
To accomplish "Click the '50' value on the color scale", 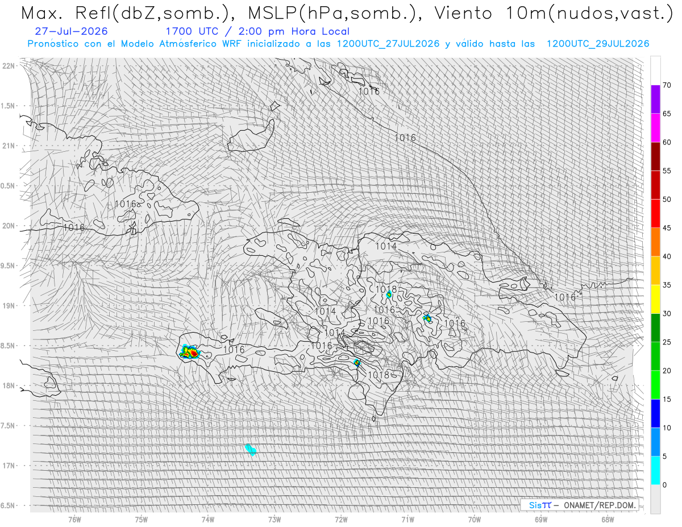I will click(667, 200).
